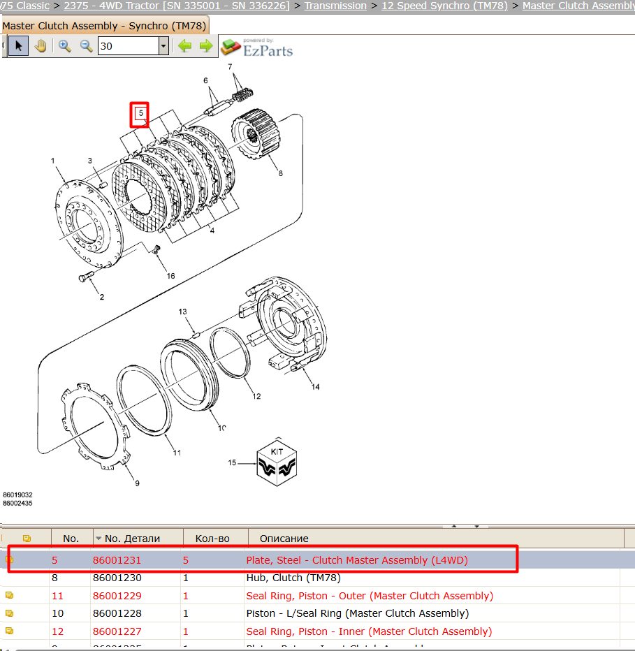Click callout number 5 in diagram
This screenshot has height=651, width=635.
[x=141, y=113]
